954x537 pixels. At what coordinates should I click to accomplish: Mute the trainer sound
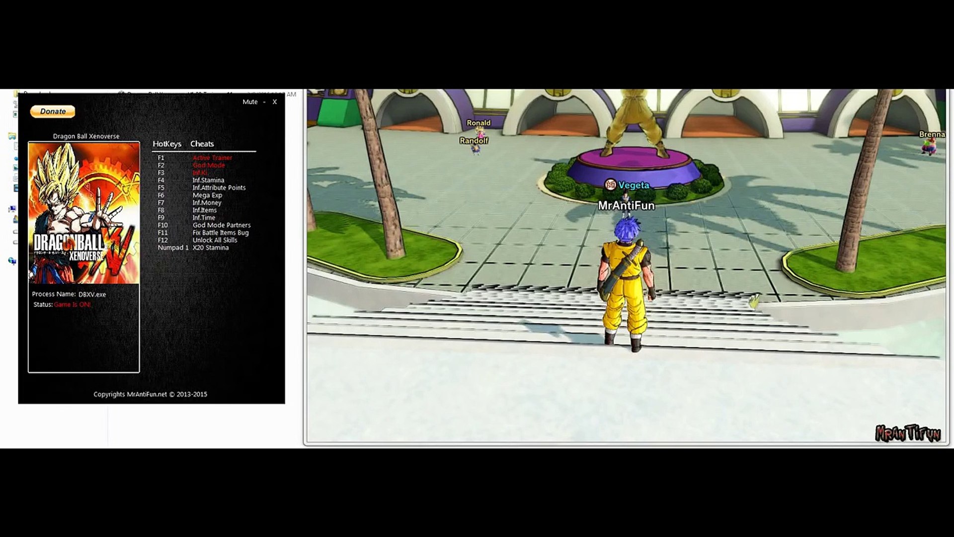(250, 102)
